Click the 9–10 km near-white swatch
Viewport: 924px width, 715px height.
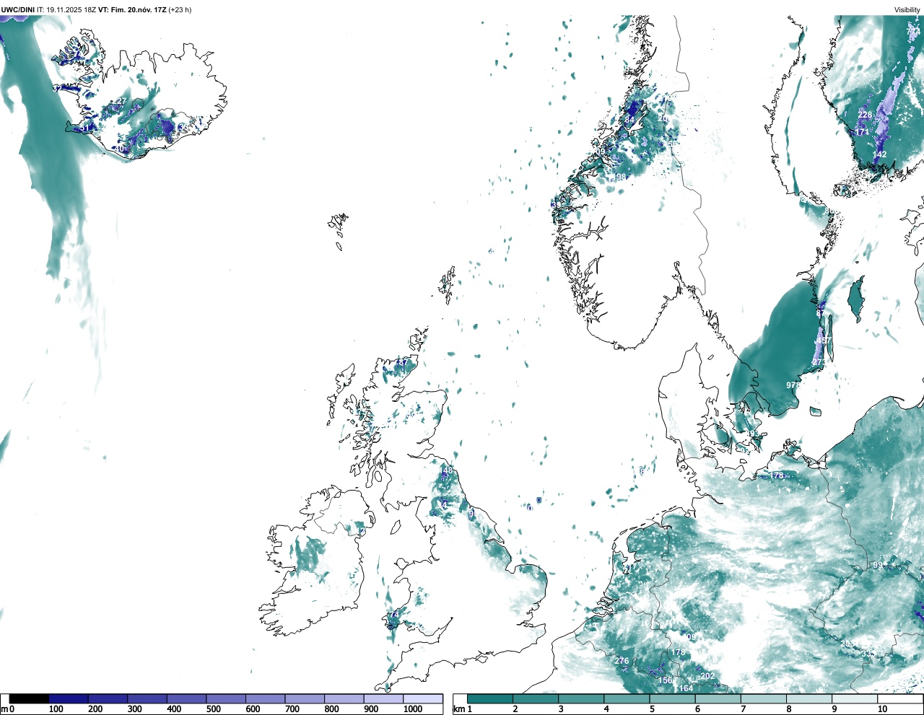tap(855, 699)
